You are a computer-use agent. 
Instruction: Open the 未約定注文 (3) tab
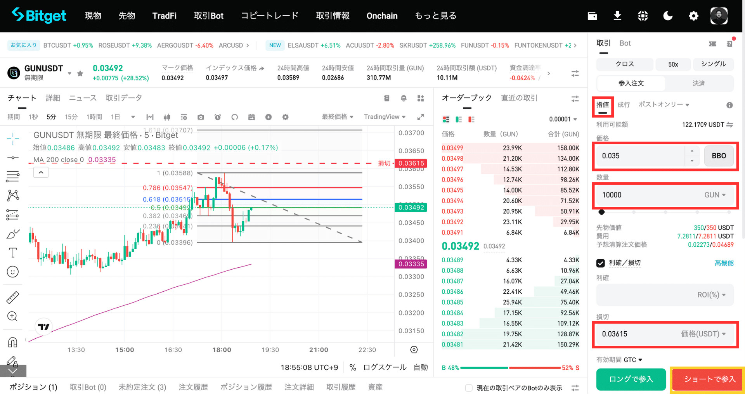pos(142,387)
